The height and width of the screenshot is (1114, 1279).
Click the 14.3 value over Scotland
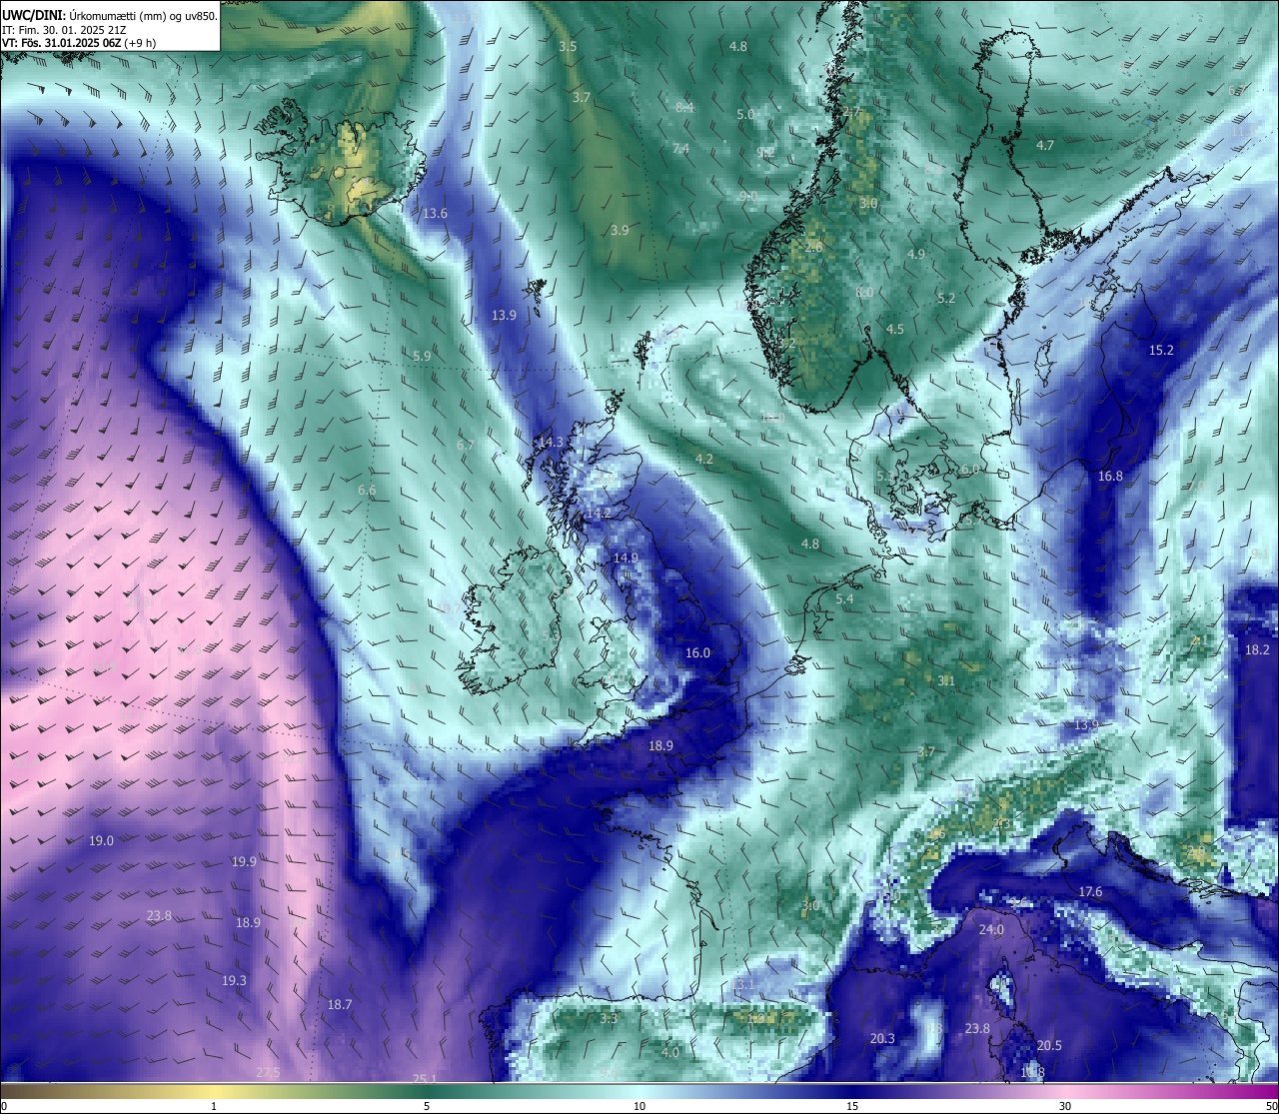[x=551, y=442]
